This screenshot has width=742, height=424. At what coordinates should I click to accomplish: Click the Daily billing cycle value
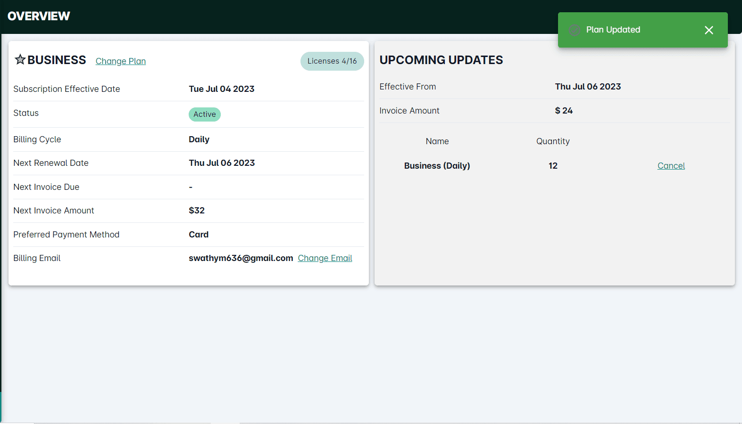(199, 139)
